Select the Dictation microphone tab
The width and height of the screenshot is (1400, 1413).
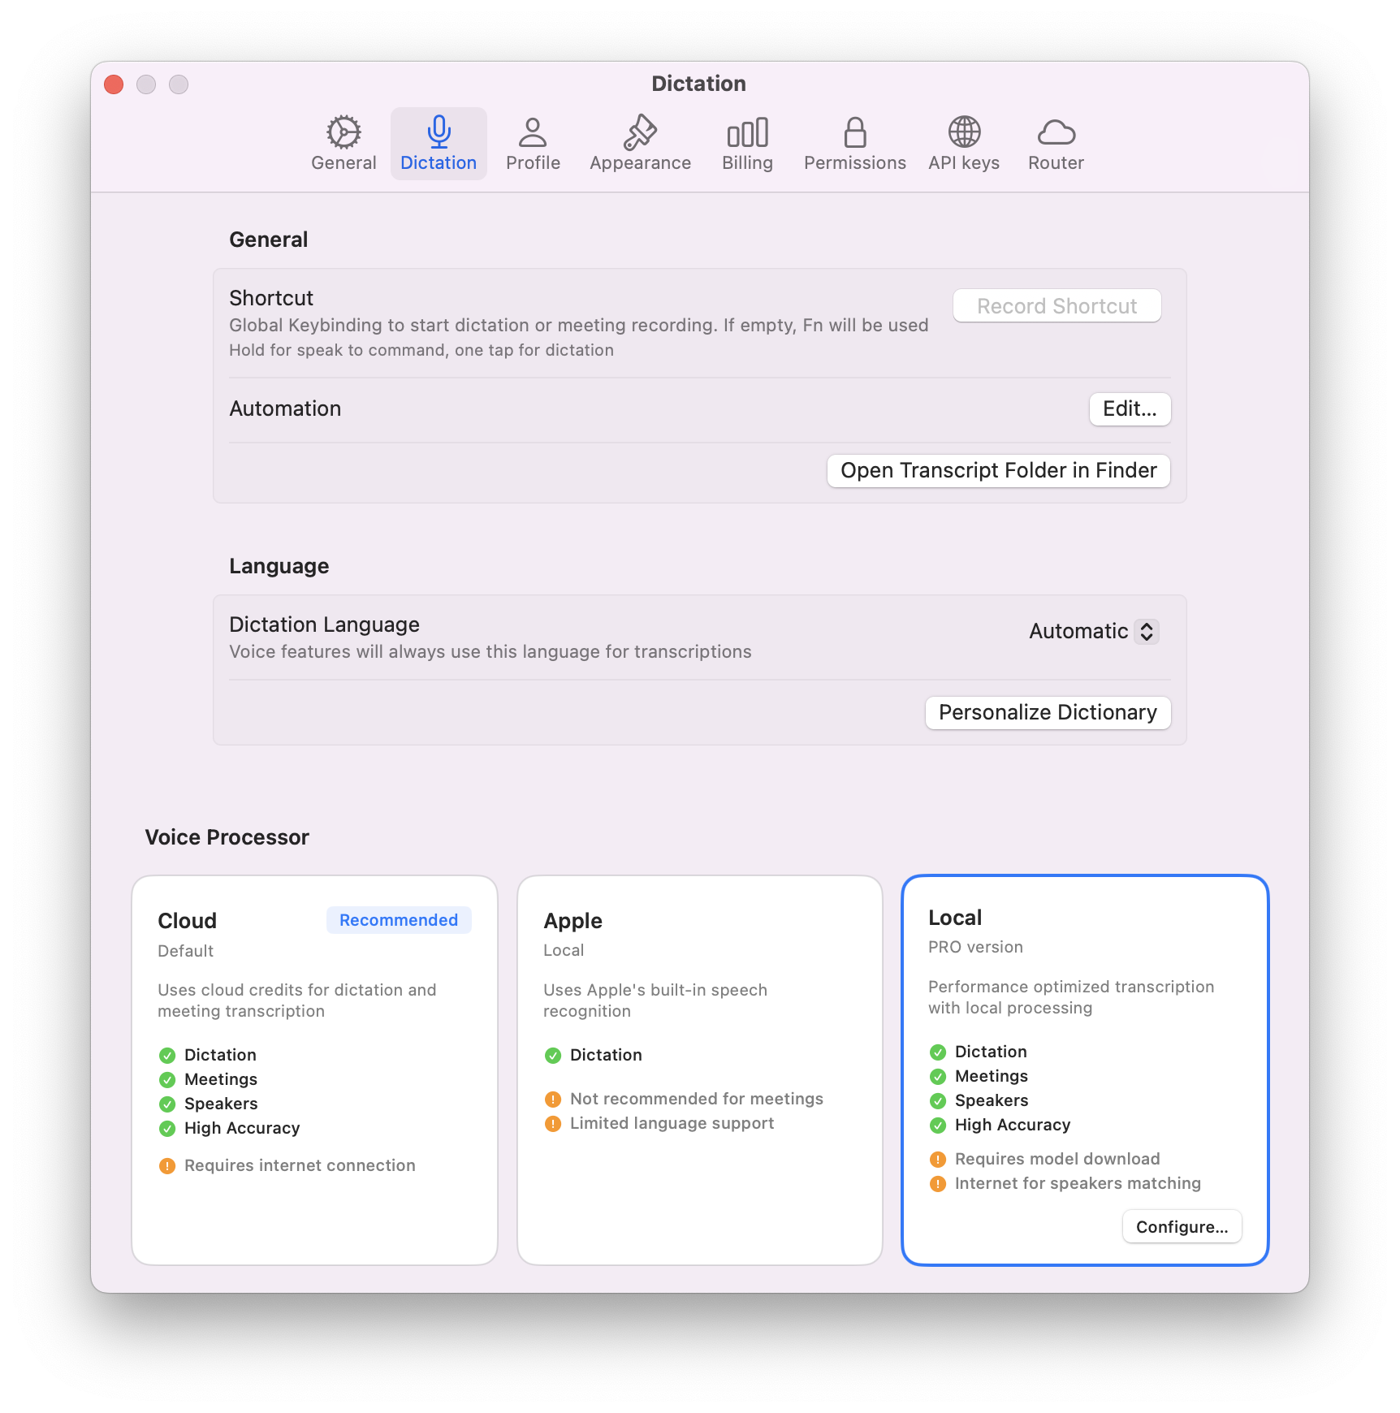(x=439, y=144)
